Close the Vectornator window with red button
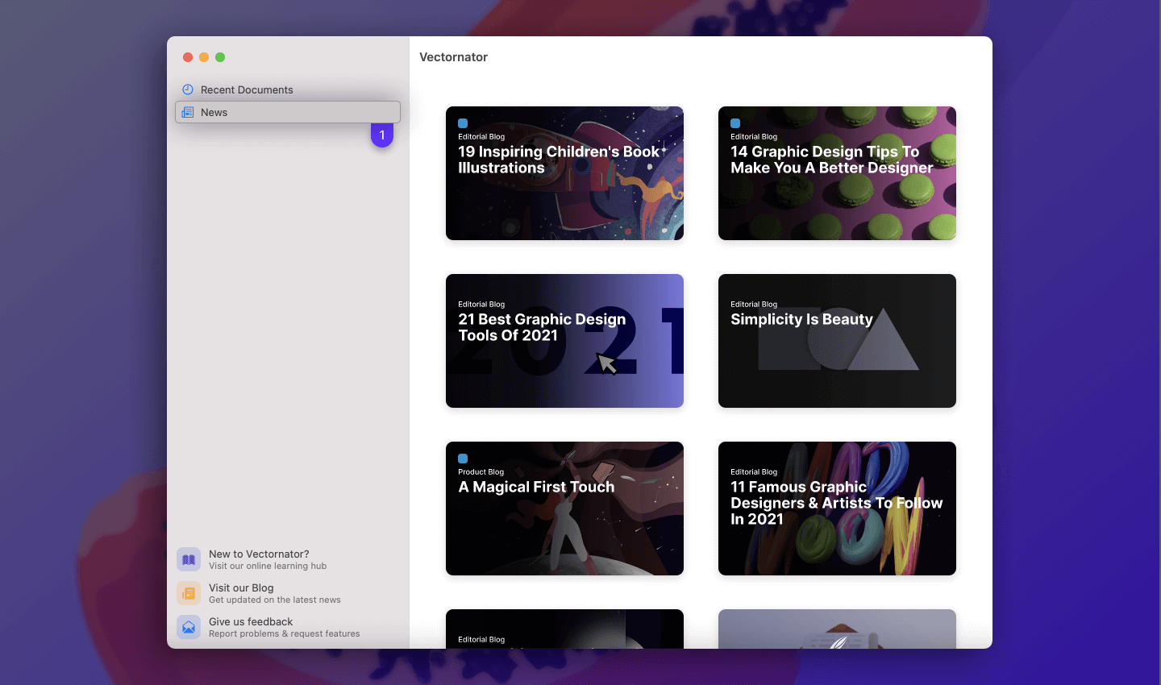Screen dimensions: 1161x685 188,57
